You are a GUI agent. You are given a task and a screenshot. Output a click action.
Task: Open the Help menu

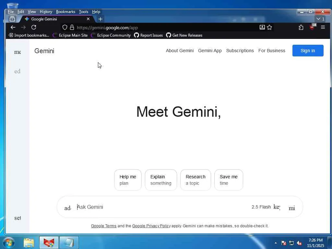(96, 12)
